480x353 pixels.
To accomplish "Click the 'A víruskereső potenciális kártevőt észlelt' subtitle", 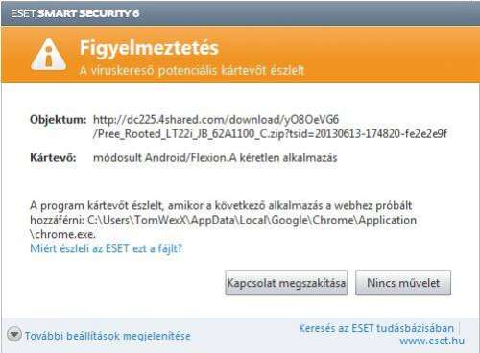I will click(192, 71).
